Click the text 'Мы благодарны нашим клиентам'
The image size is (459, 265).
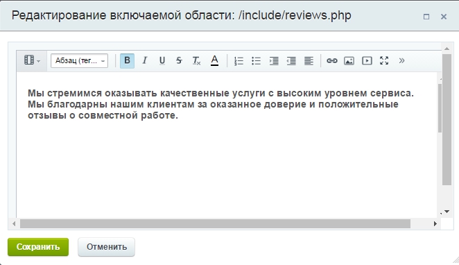click(111, 104)
